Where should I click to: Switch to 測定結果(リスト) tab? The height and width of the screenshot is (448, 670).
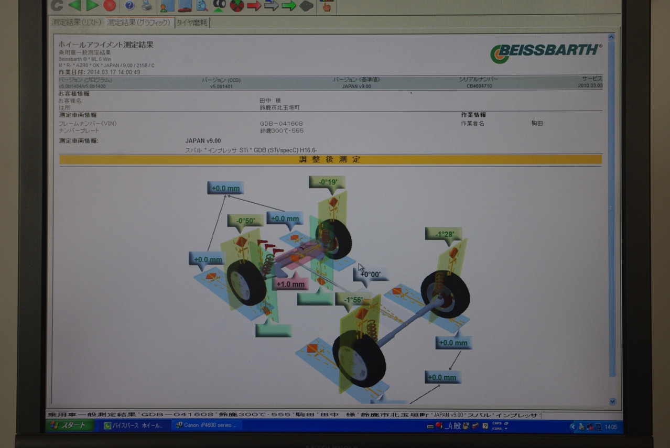click(77, 23)
